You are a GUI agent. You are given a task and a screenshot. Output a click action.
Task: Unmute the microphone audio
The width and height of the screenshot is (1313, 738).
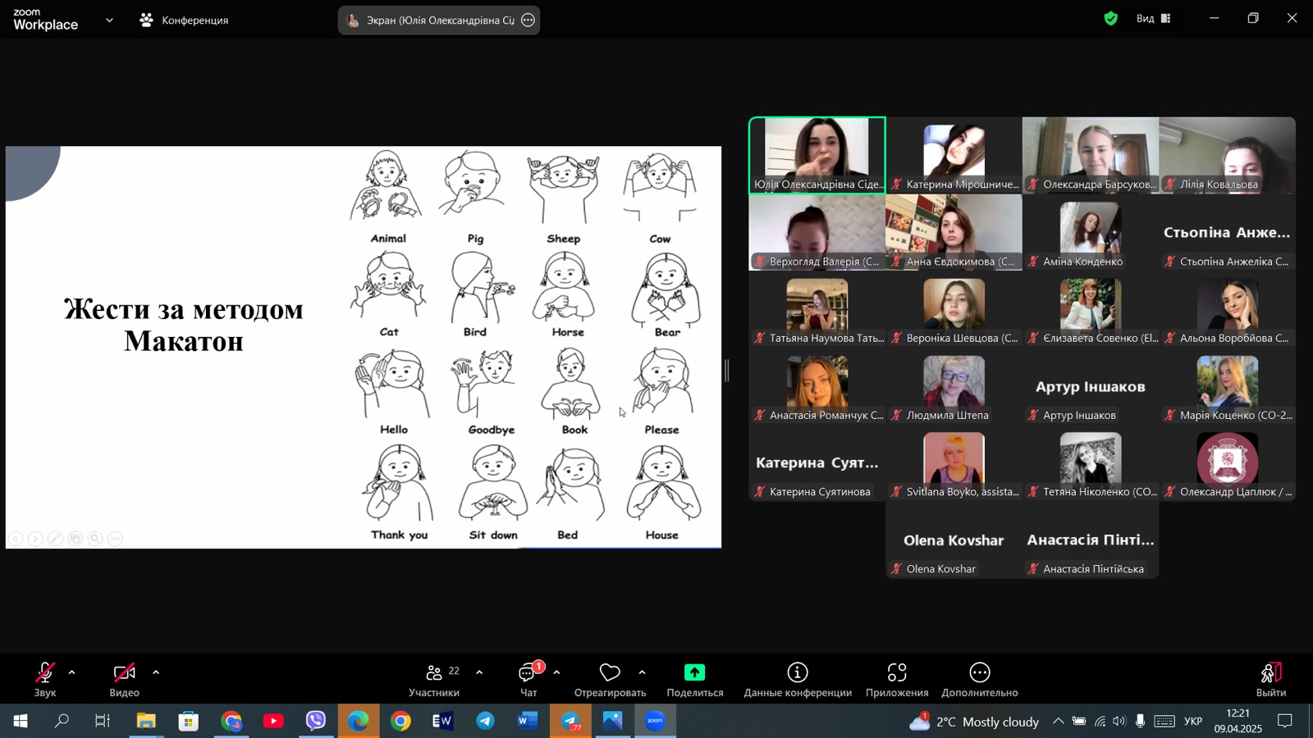click(x=45, y=680)
